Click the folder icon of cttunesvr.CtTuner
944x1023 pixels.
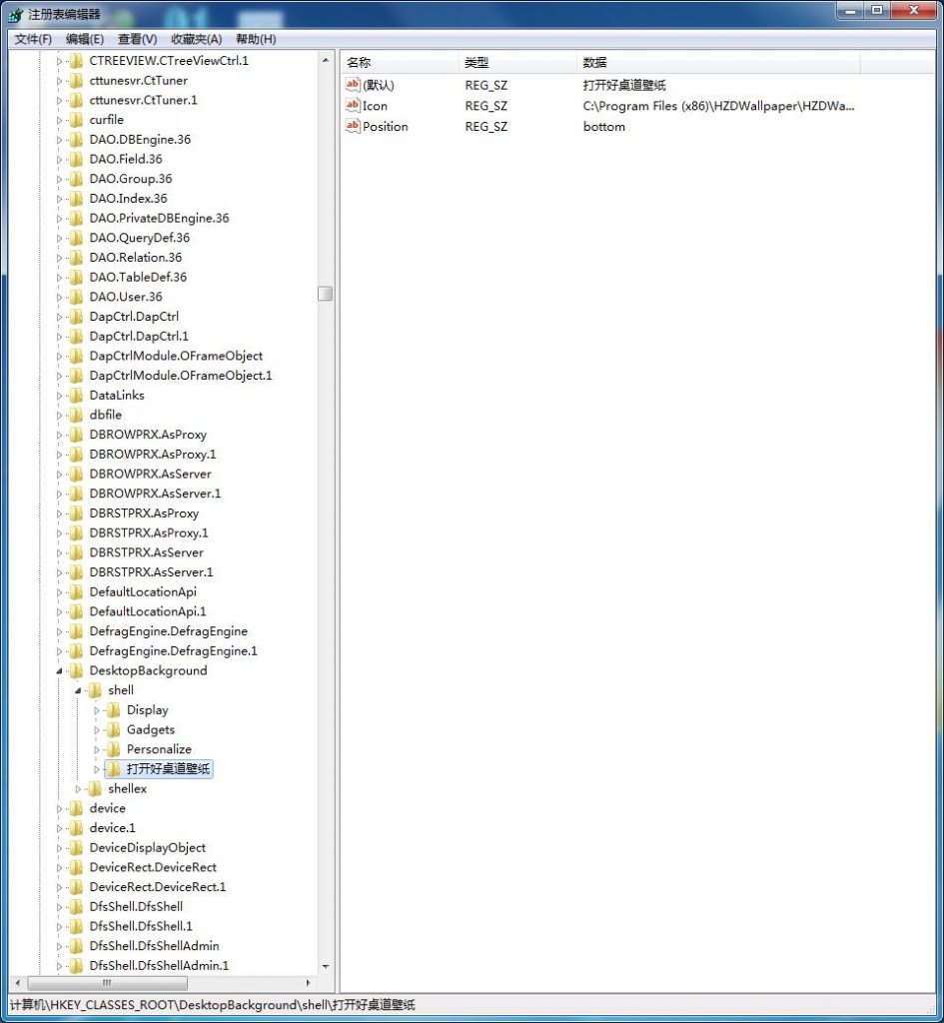77,80
